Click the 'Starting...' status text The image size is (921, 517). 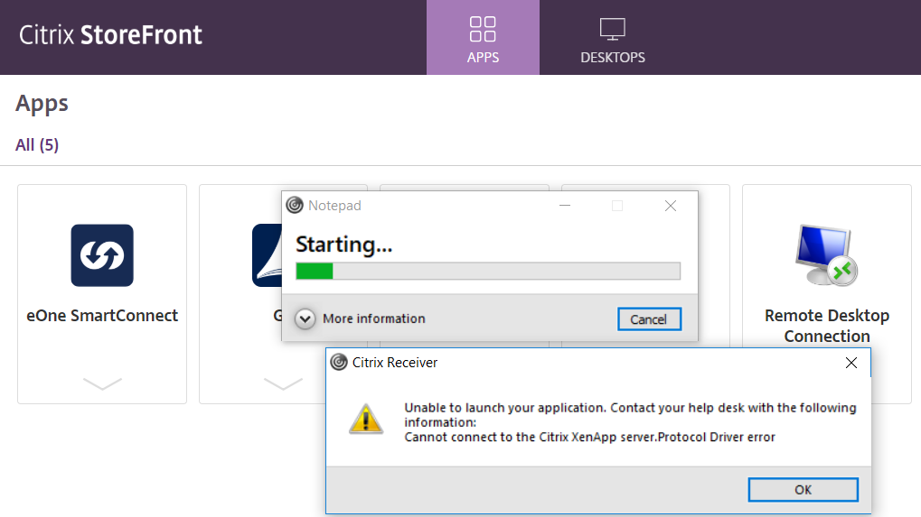coord(343,245)
